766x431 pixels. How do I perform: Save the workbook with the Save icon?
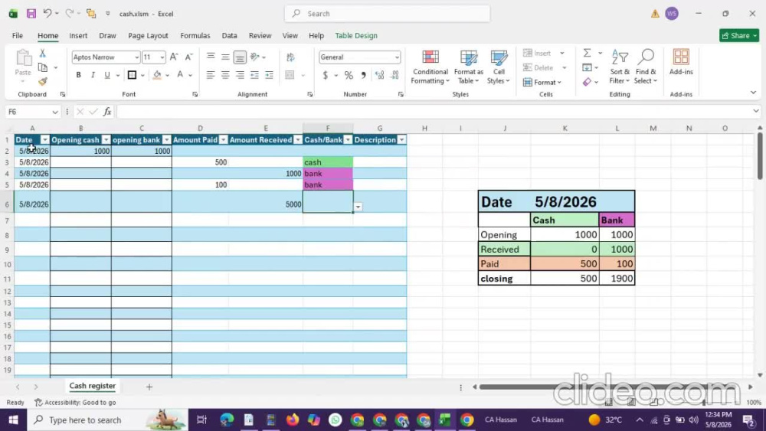point(31,14)
